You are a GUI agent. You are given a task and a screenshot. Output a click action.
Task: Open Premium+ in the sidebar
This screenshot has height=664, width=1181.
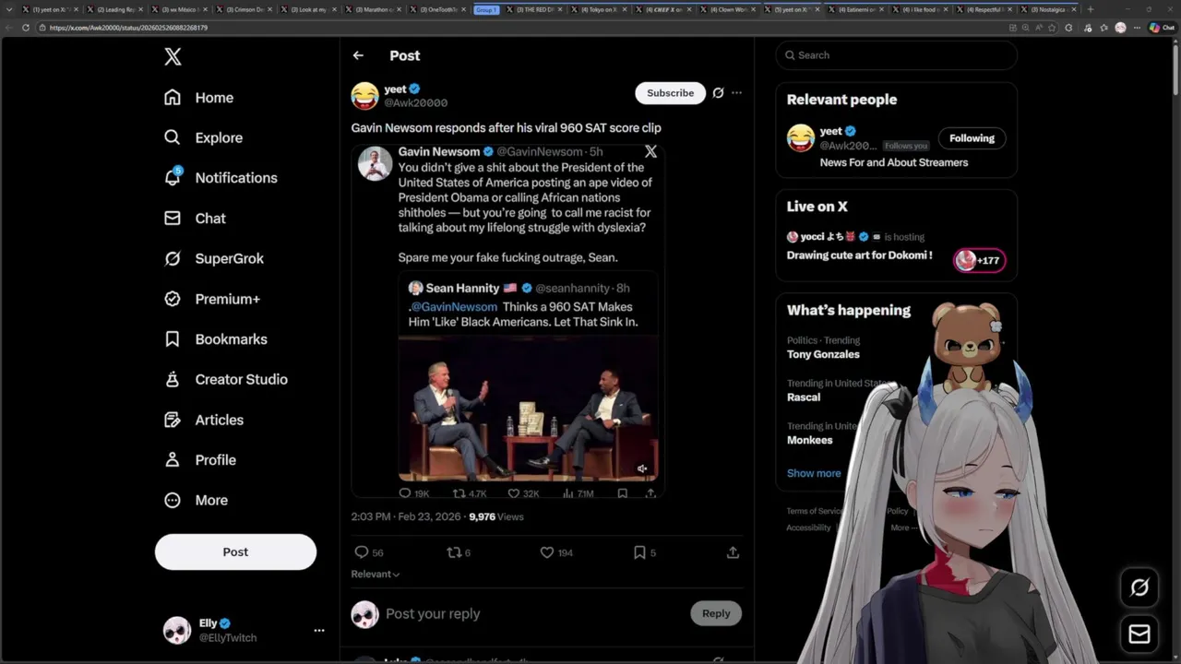[211, 299]
